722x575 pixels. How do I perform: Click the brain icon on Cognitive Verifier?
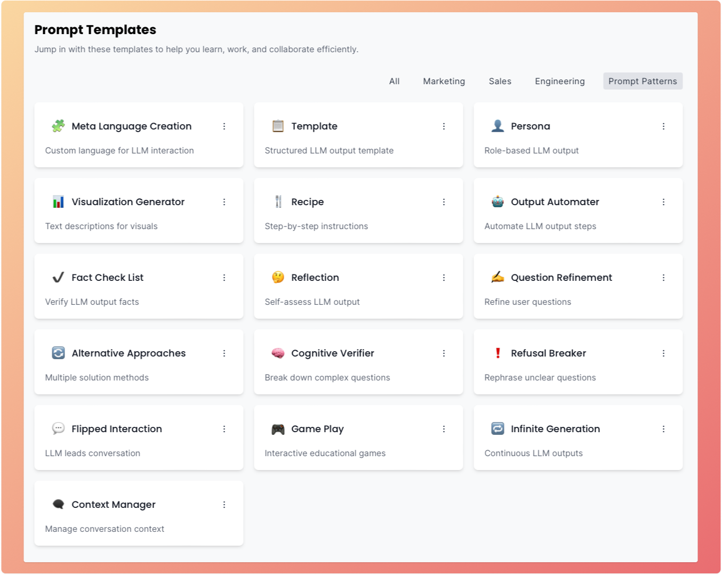[277, 353]
